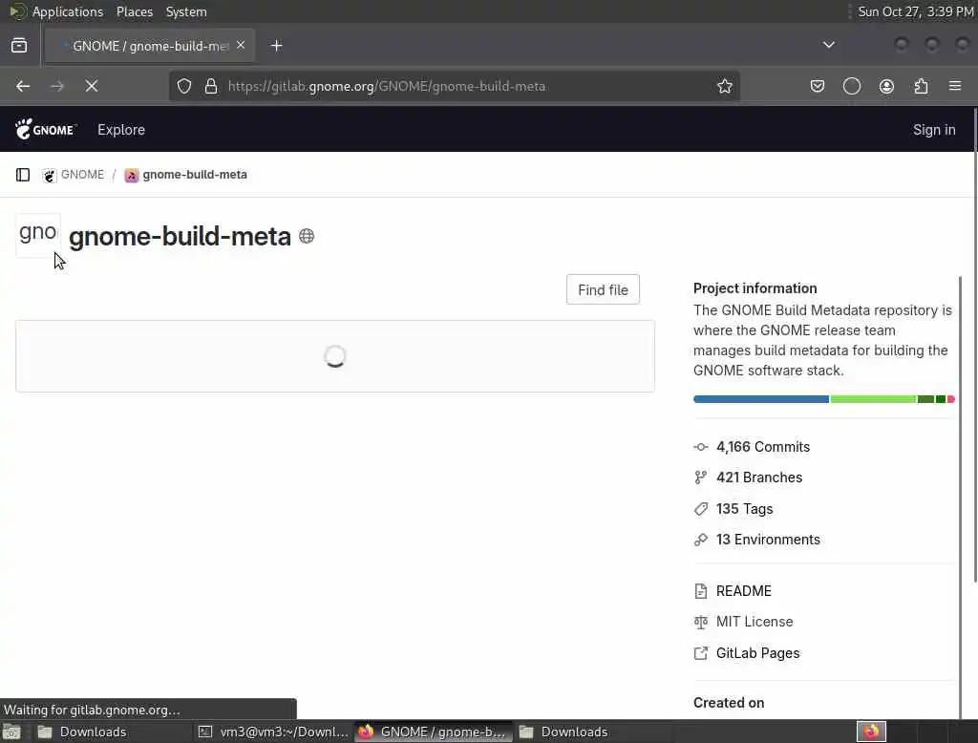Click the page vertical scrollbar
978x743 pixels.
[x=974, y=347]
